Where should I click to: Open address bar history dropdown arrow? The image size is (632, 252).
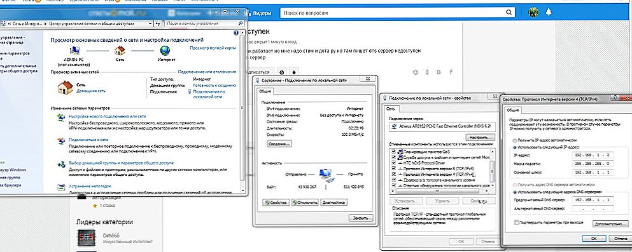point(150,23)
